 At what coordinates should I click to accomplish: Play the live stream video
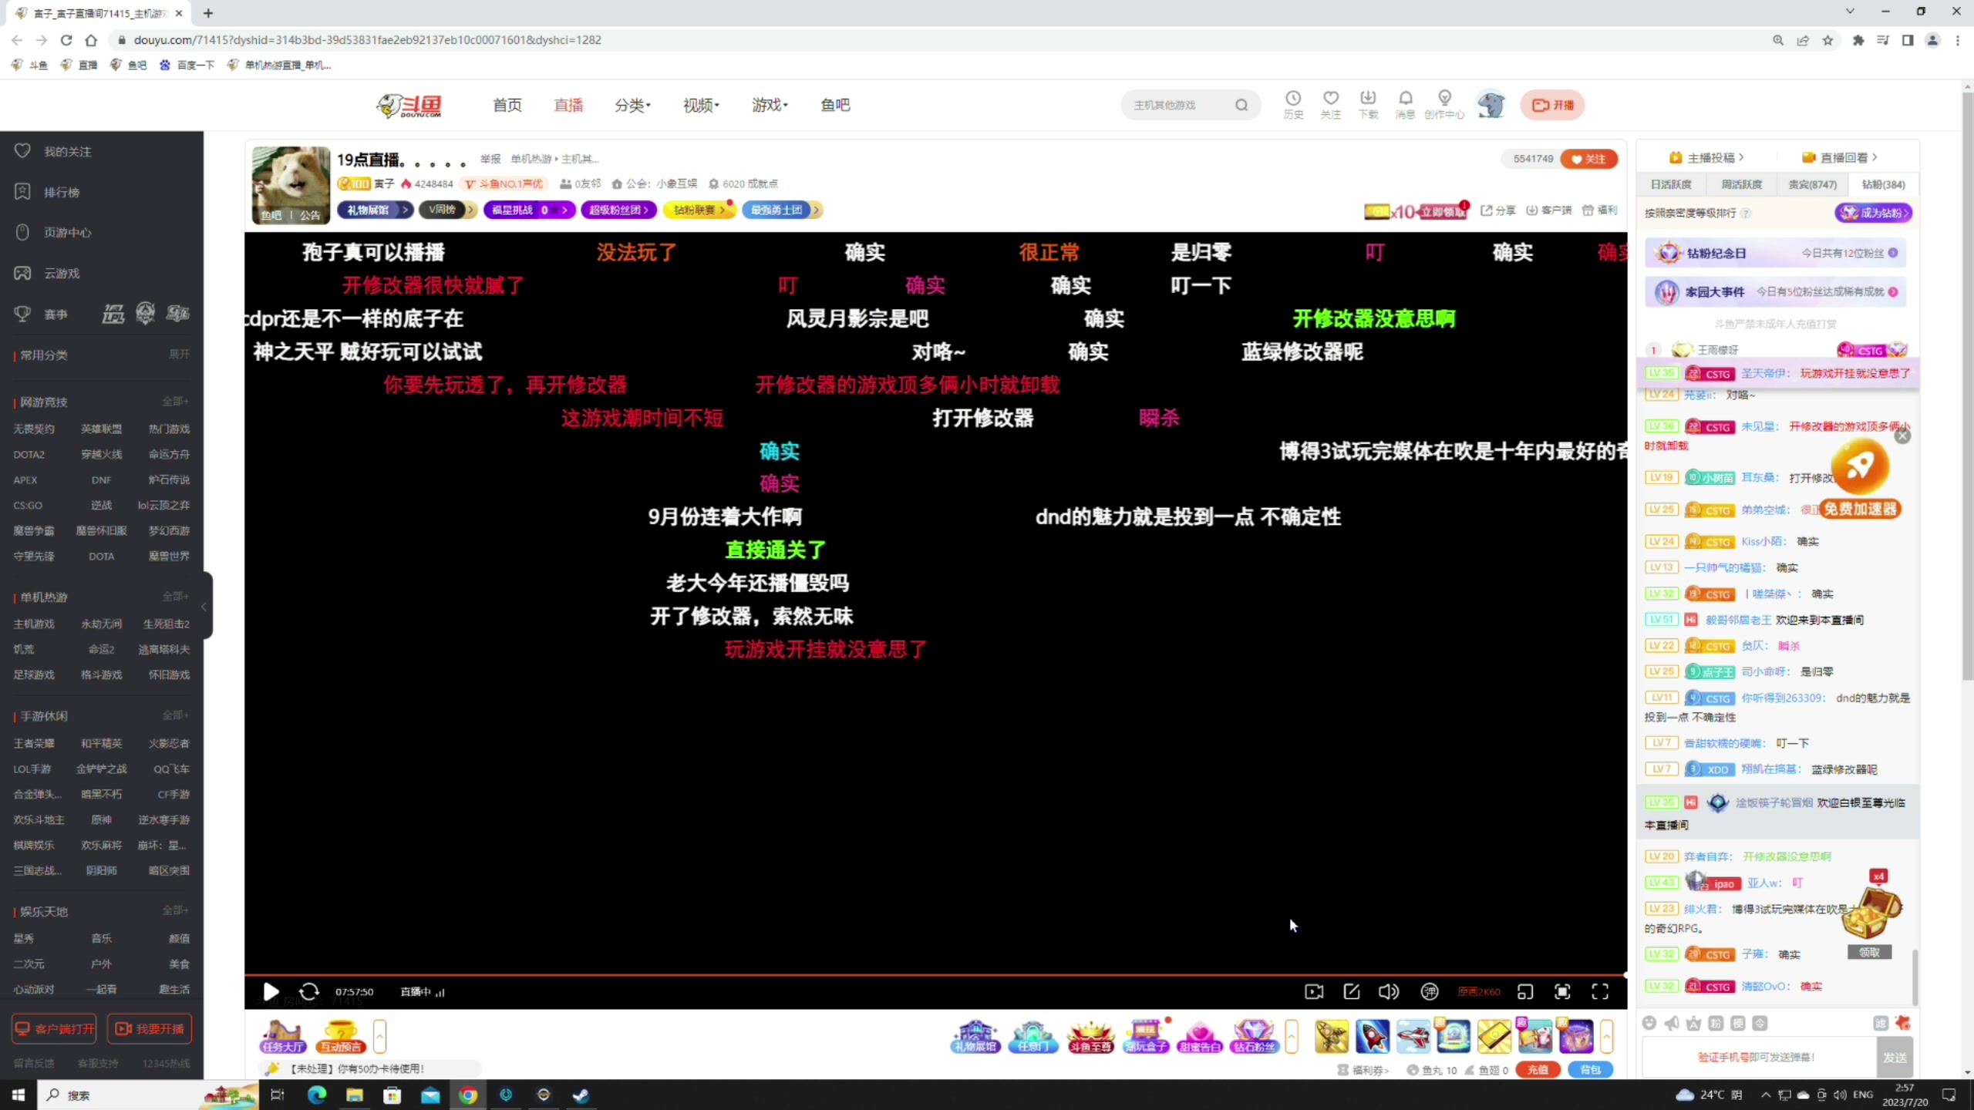point(271,991)
